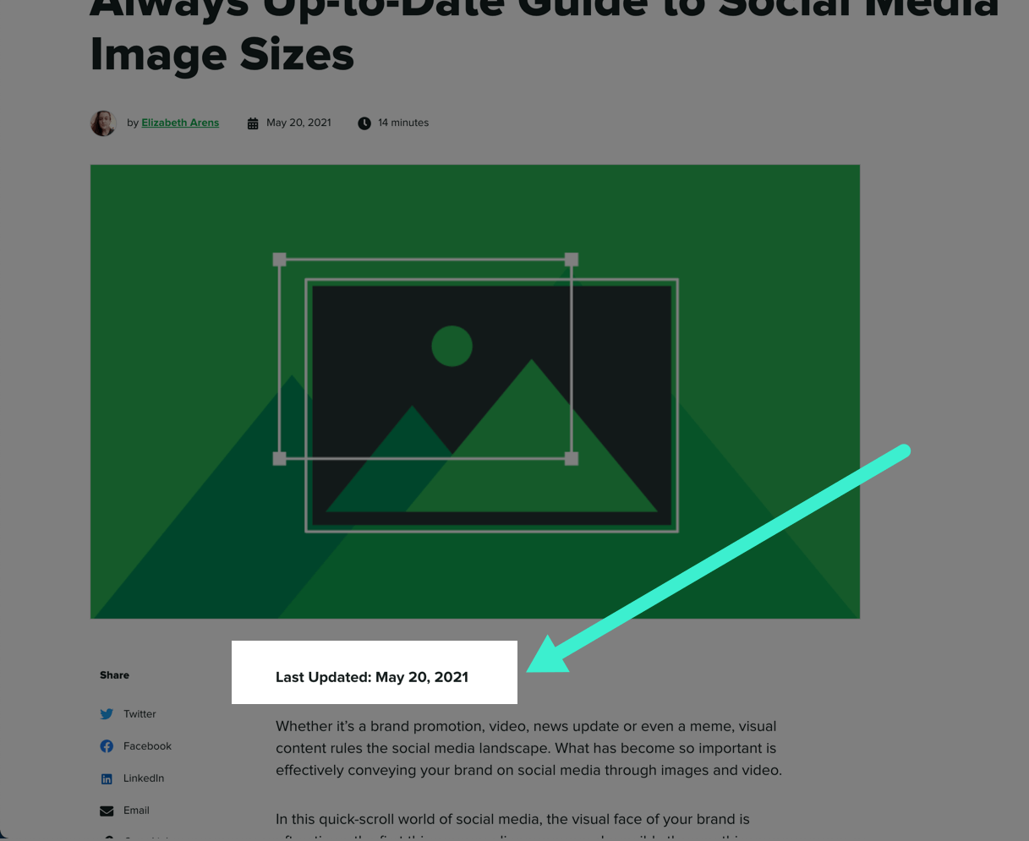Screen dimensions: 1029x841
Task: Click the calendar icon beside the publish date
Action: (253, 123)
